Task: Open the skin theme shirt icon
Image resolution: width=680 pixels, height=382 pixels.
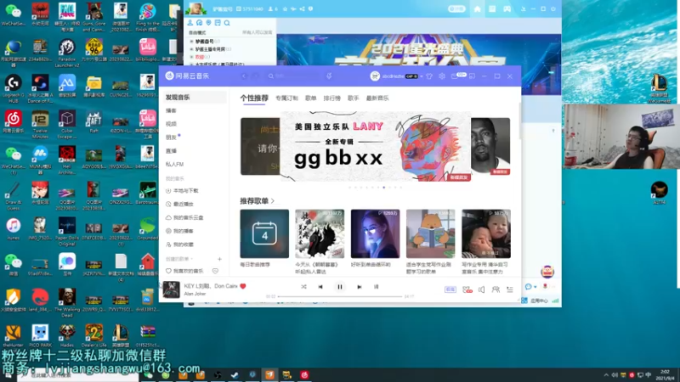Action: 429,76
